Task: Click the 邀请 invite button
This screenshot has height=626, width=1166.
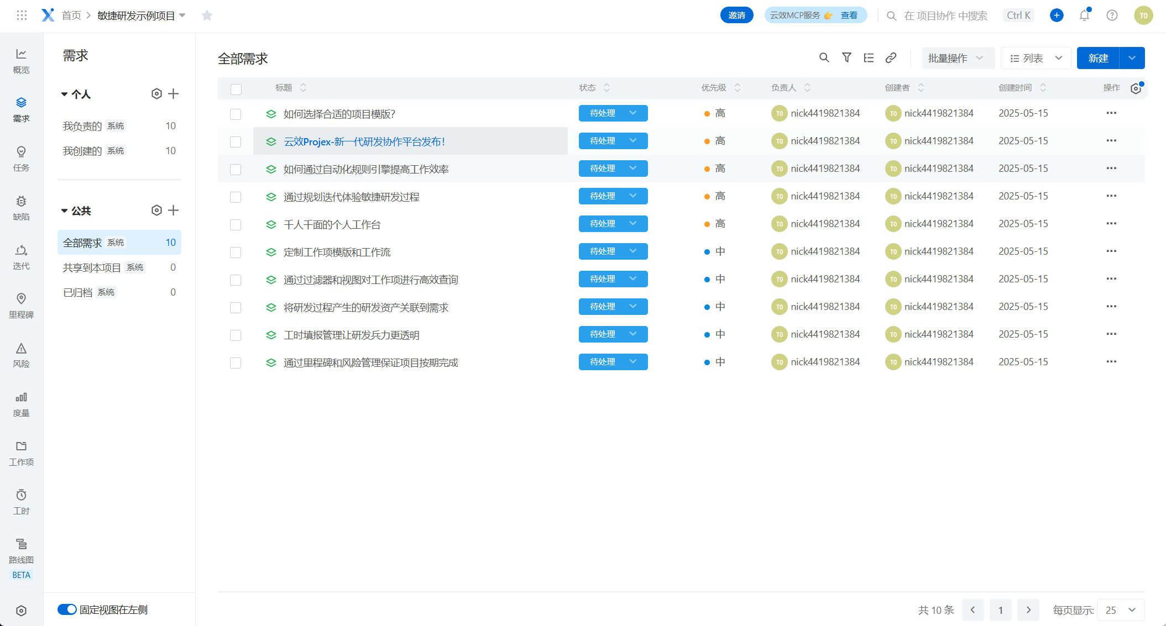Action: 736,15
